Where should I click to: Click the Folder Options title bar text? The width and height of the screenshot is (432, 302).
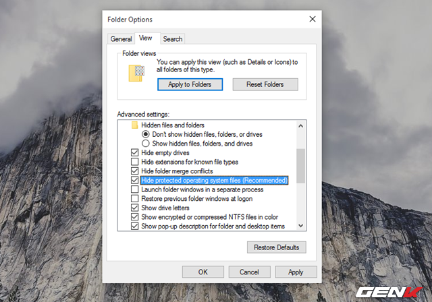130,20
